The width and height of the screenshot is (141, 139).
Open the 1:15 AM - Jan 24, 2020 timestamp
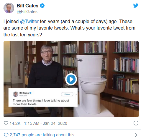(x=45, y=123)
